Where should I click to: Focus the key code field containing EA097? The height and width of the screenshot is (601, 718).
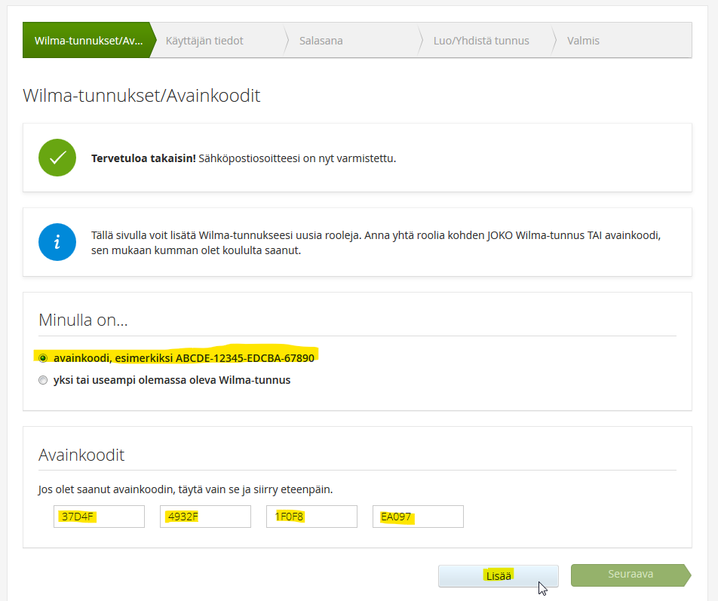point(418,517)
